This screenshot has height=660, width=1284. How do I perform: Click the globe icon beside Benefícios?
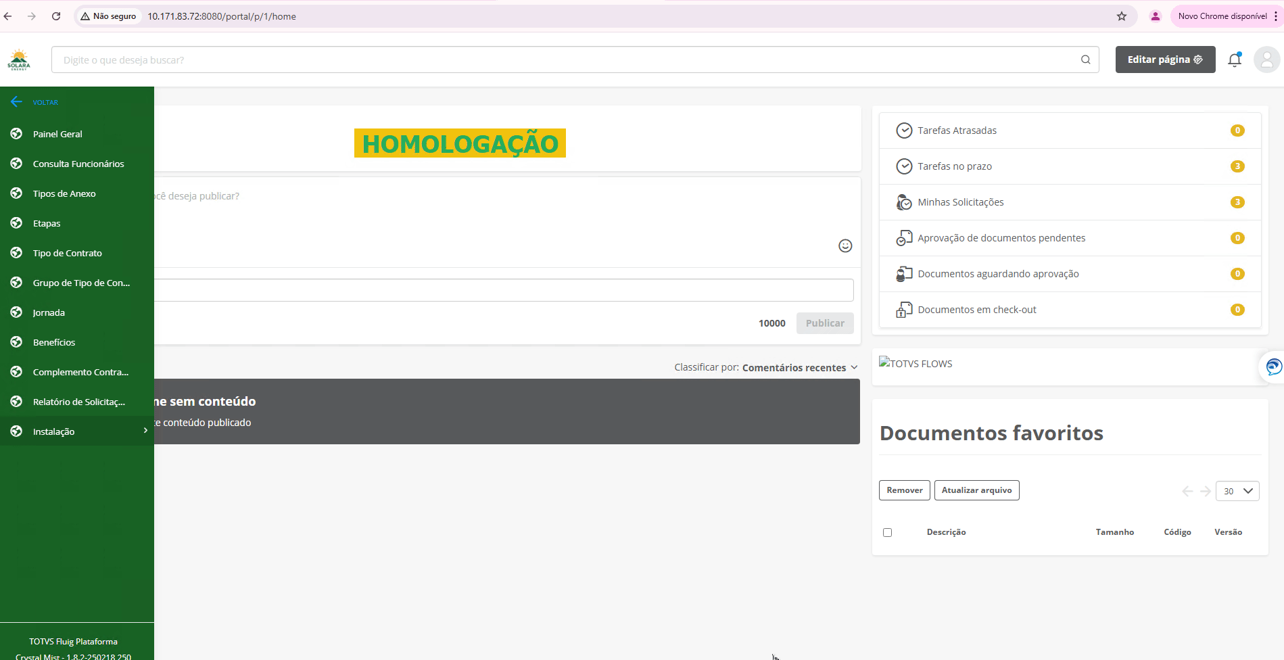coord(16,342)
